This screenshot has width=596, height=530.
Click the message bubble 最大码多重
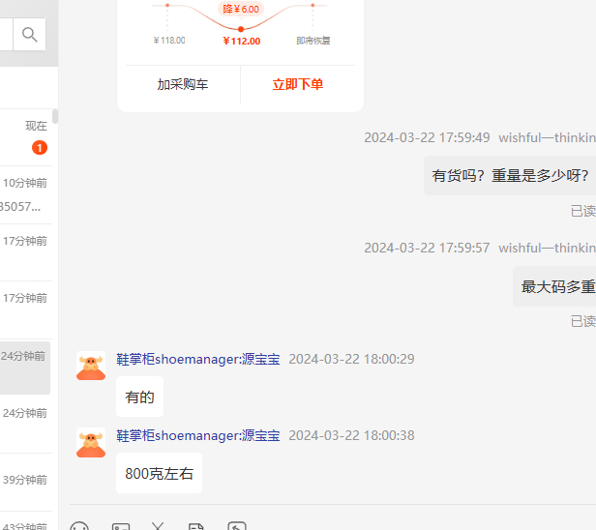pos(554,286)
